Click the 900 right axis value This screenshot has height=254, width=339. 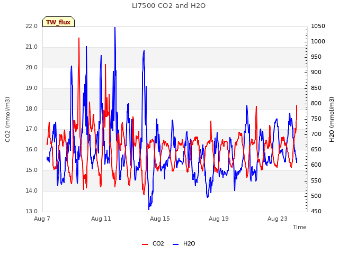(316, 72)
